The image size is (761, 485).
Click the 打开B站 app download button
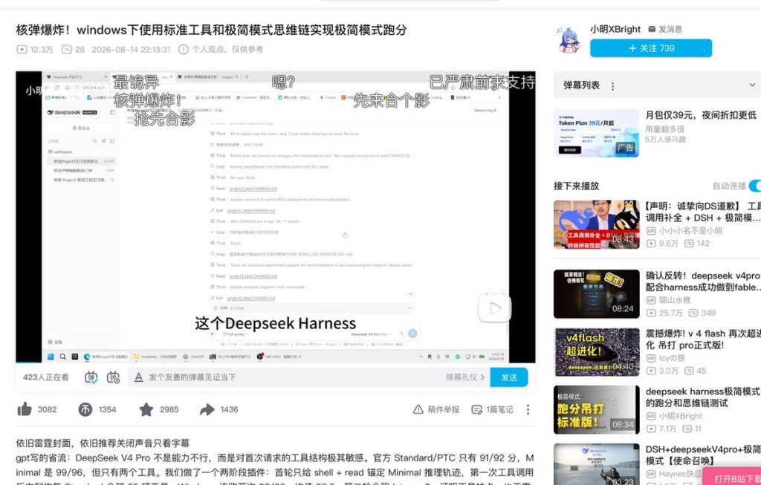tap(732, 478)
